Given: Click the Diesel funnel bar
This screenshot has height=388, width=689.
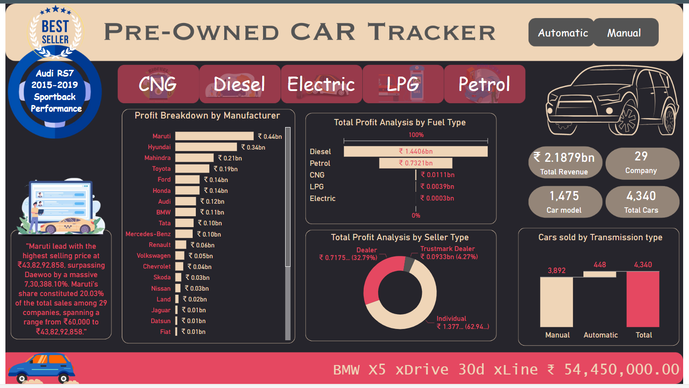Looking at the screenshot, I should pos(415,151).
